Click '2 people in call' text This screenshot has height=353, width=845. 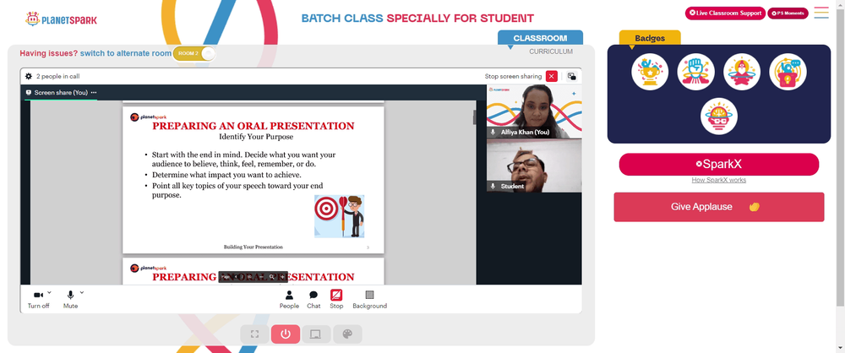[x=57, y=77]
